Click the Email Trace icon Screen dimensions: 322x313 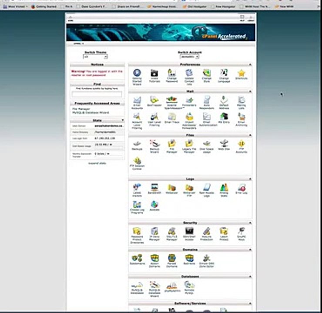coord(172,117)
